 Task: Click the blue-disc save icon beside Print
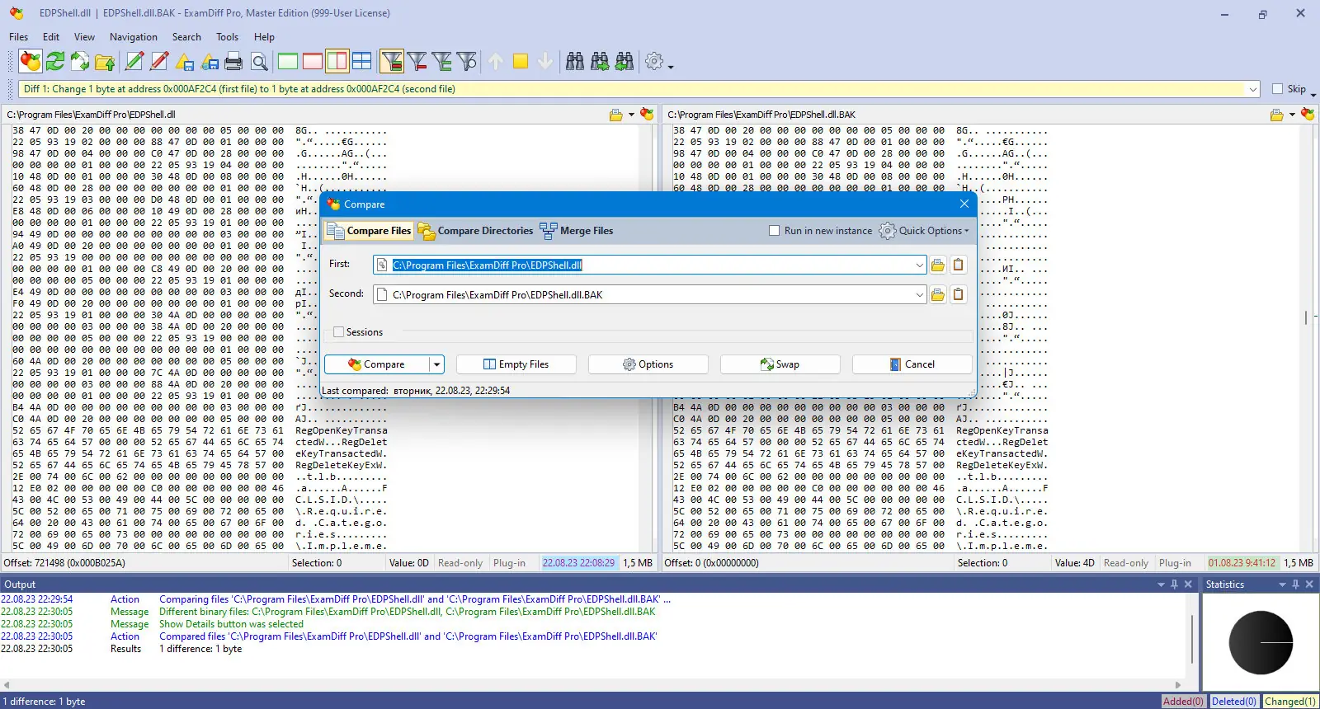210,61
